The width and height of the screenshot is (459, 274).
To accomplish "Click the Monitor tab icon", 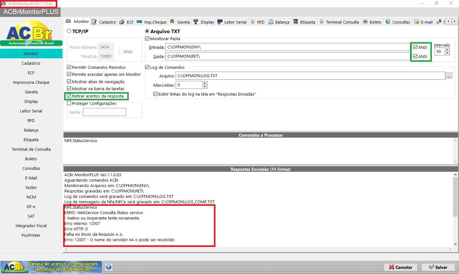I will point(68,21).
